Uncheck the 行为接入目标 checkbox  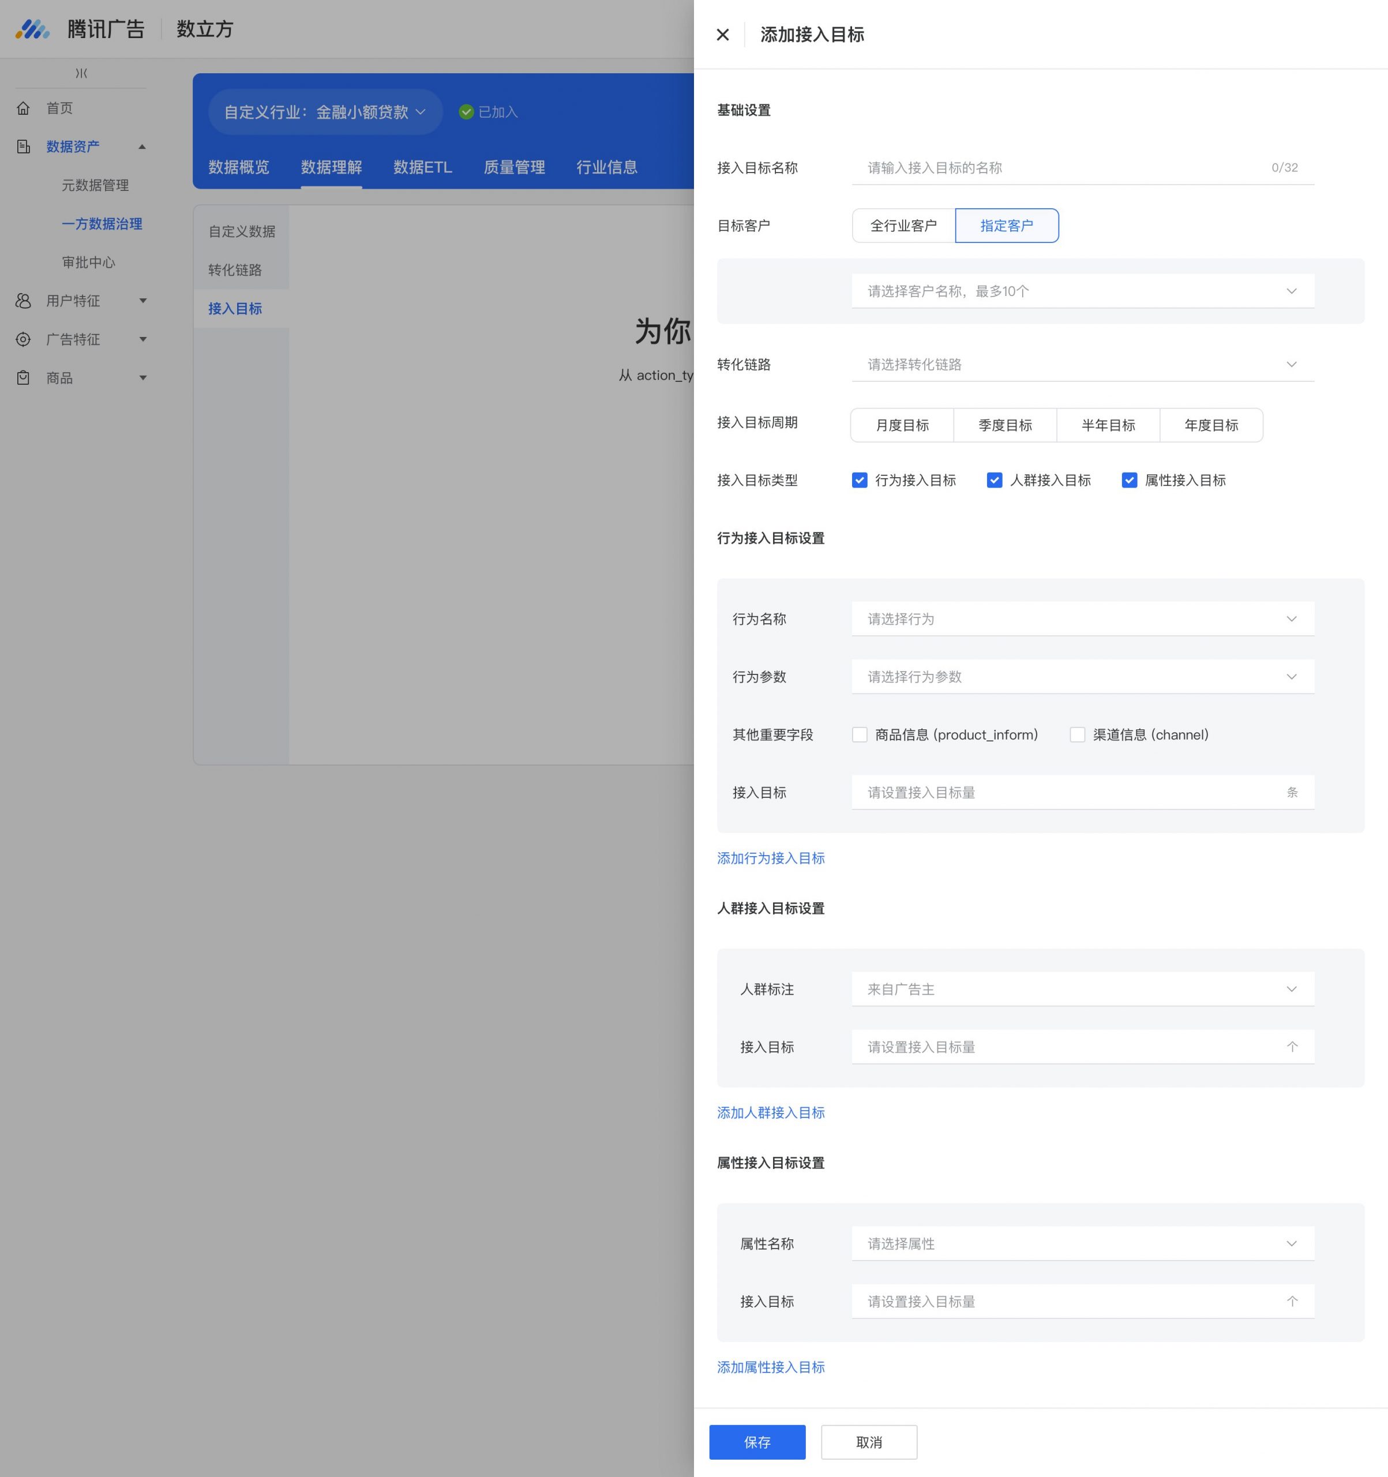point(860,480)
